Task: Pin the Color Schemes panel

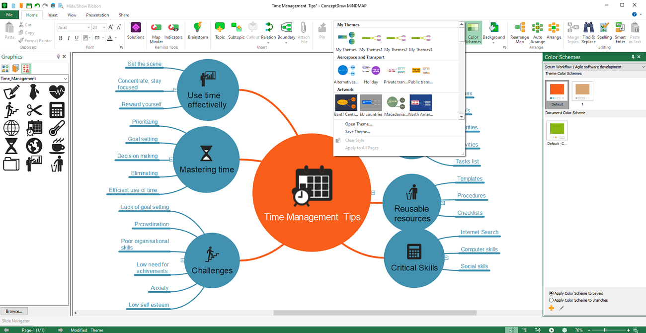Action: (633, 57)
